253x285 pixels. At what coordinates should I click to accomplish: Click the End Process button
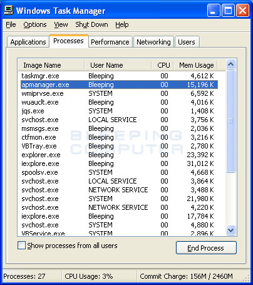pos(206,248)
